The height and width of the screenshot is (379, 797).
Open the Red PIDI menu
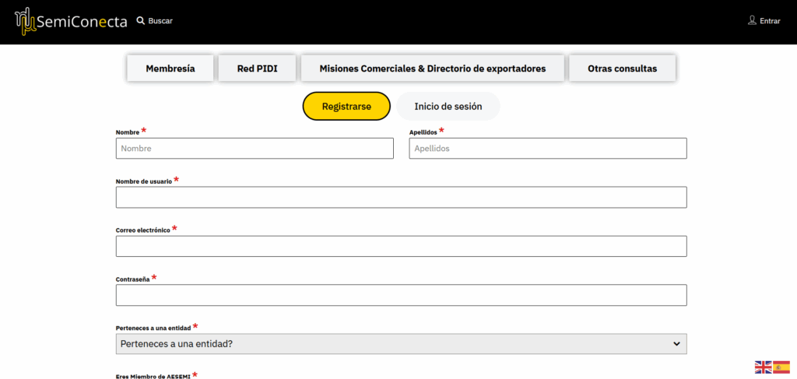[x=257, y=68]
